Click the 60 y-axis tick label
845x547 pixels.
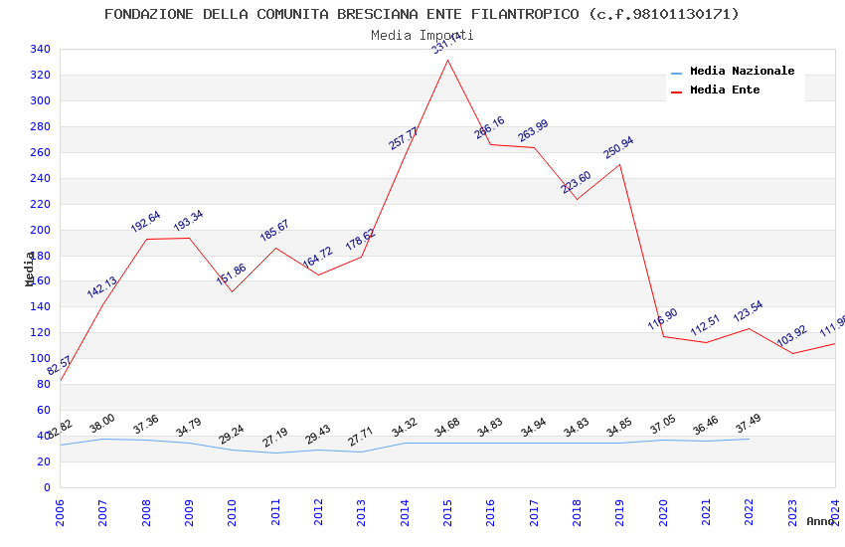[x=44, y=410]
